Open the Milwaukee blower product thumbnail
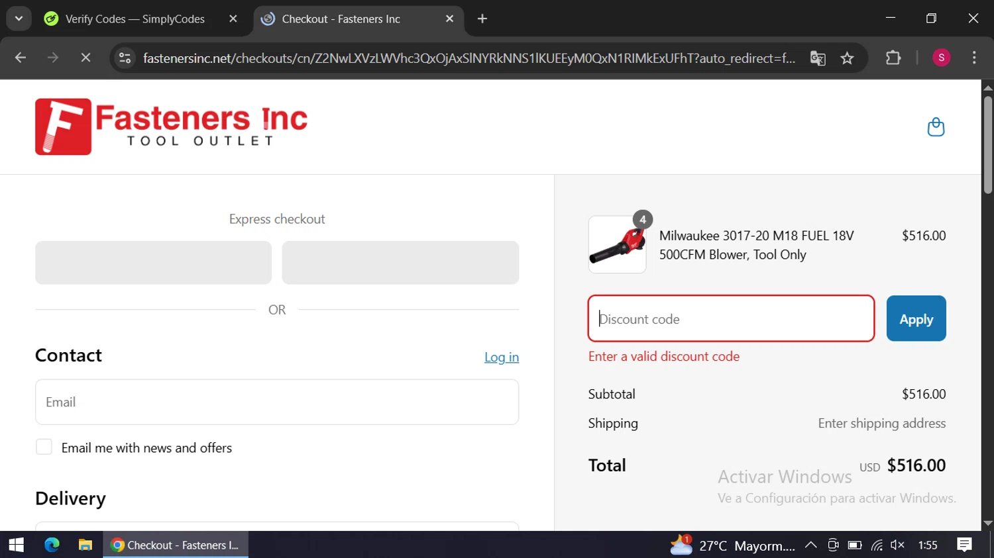This screenshot has height=558, width=994. point(617,245)
